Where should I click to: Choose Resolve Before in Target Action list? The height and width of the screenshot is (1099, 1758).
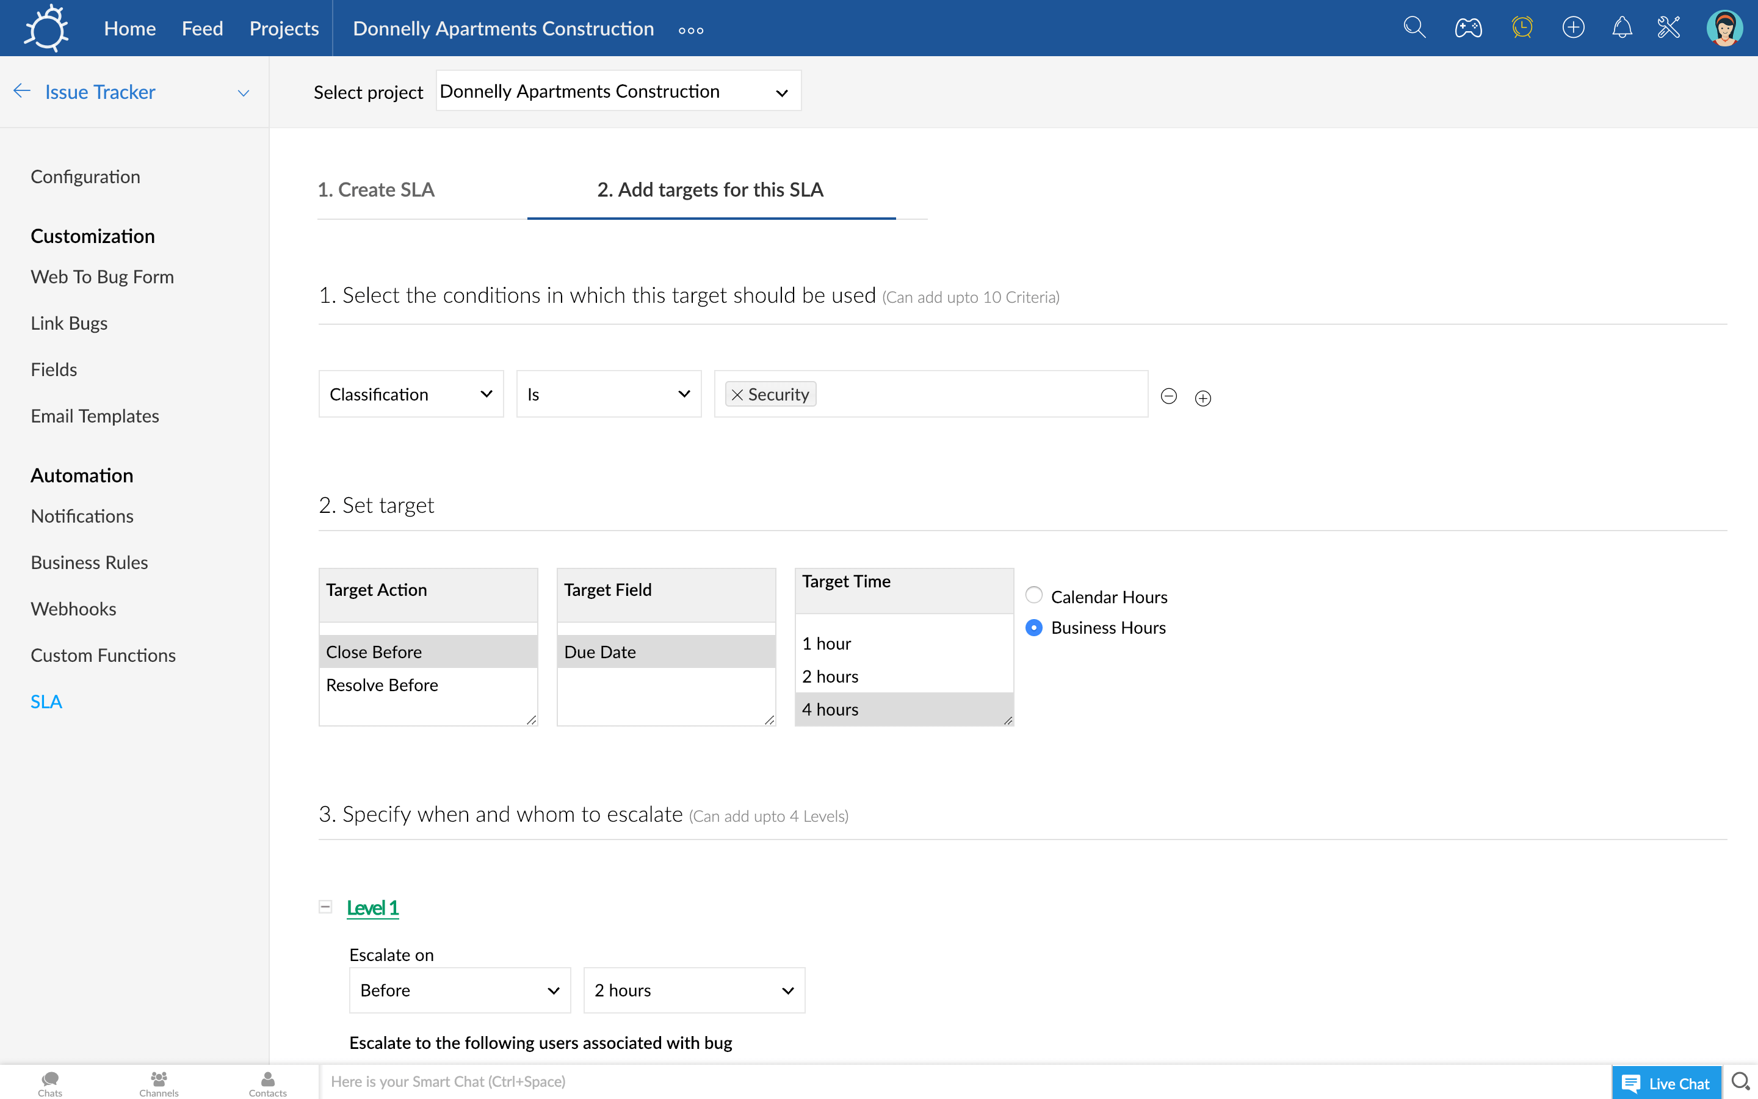coord(382,684)
